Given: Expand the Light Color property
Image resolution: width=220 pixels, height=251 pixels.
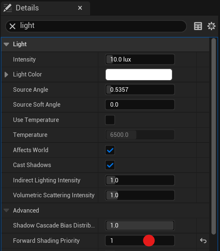Looking at the screenshot, I should coord(6,75).
